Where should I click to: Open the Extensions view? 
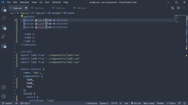click(4, 45)
